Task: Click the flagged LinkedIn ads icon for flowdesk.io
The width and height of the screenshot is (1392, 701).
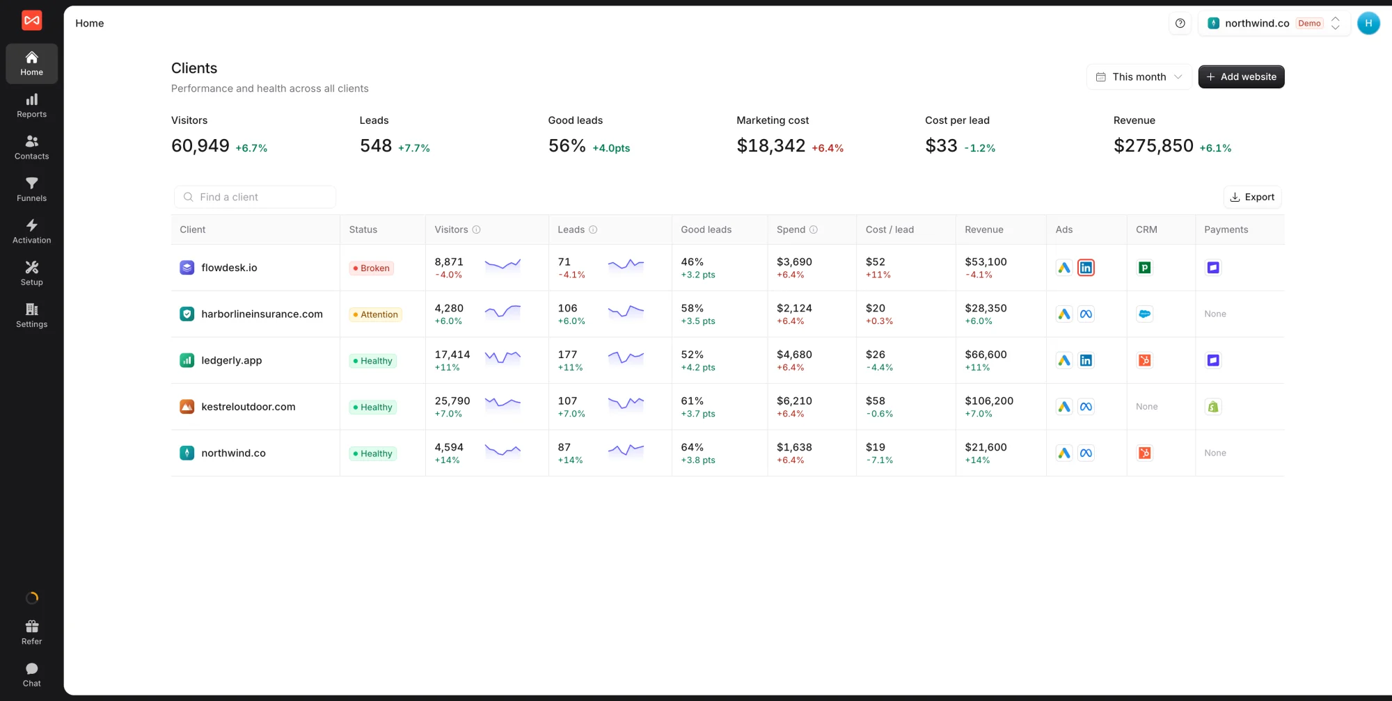Action: pos(1086,268)
